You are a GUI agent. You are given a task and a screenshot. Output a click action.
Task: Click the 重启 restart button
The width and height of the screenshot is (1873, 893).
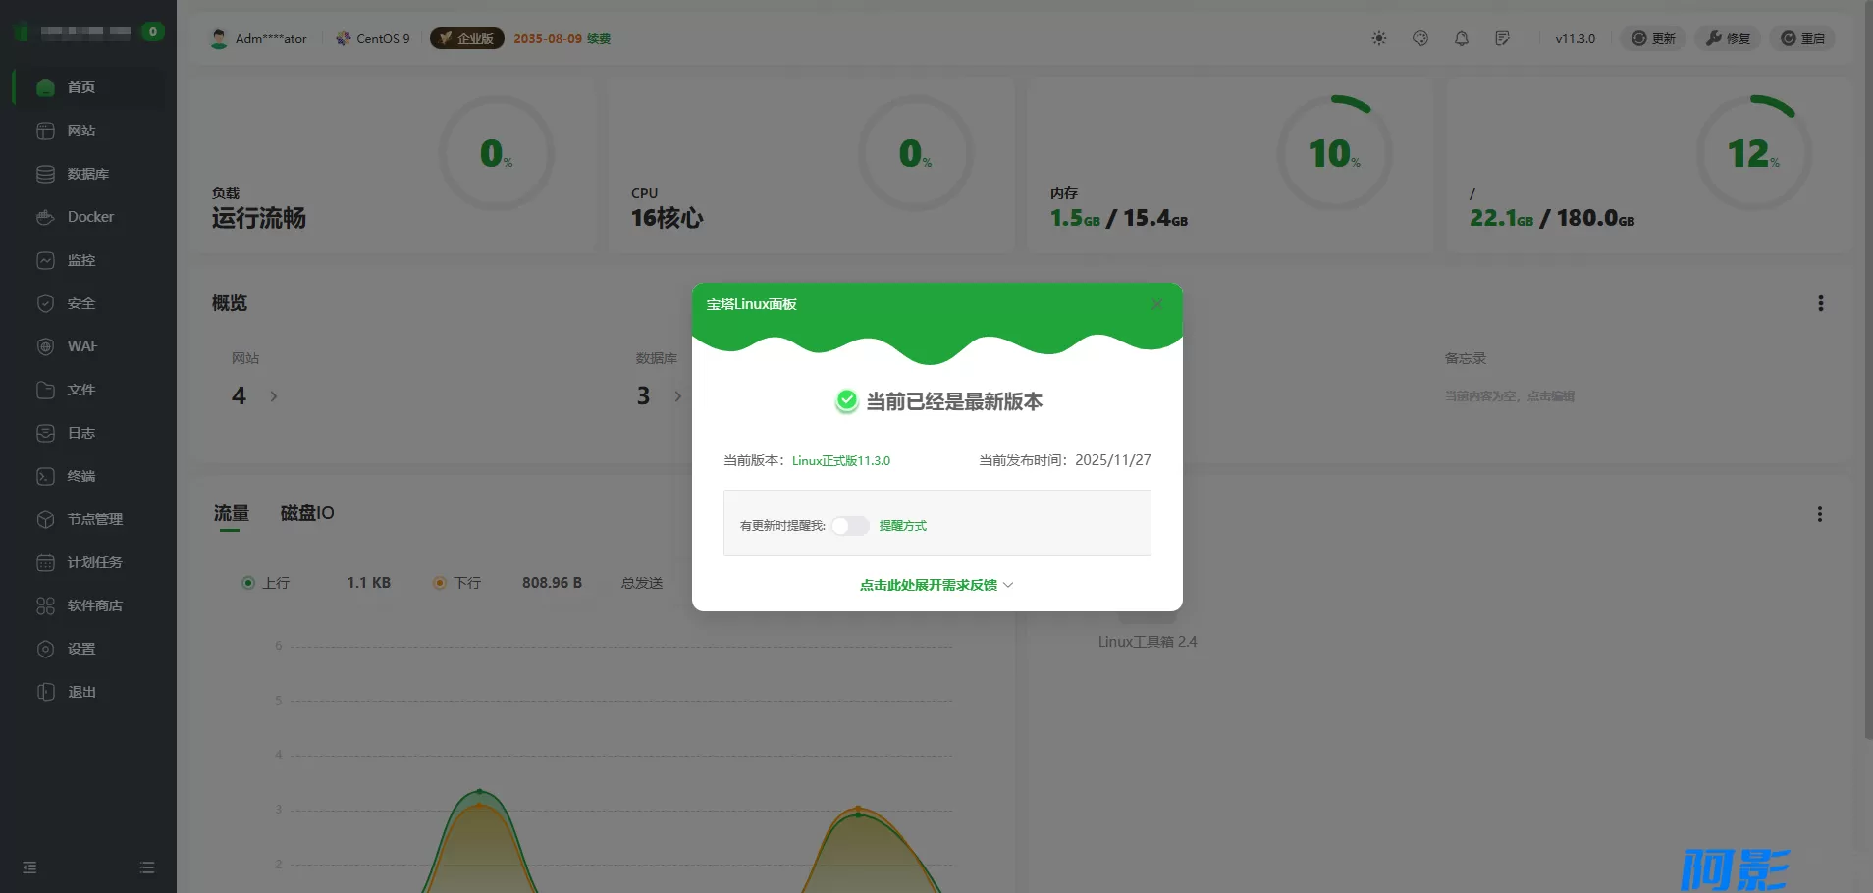1802,38
